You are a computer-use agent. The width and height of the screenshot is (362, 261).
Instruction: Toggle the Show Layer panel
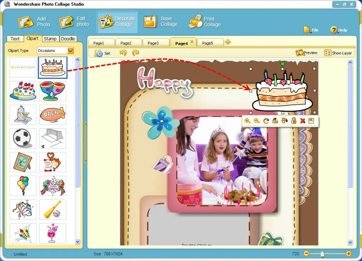(x=338, y=53)
